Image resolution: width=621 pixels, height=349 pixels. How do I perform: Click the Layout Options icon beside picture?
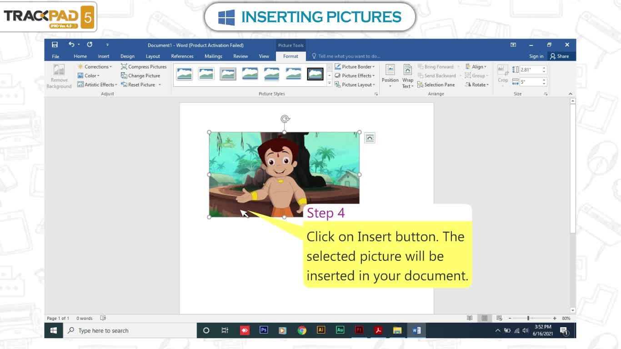click(370, 138)
